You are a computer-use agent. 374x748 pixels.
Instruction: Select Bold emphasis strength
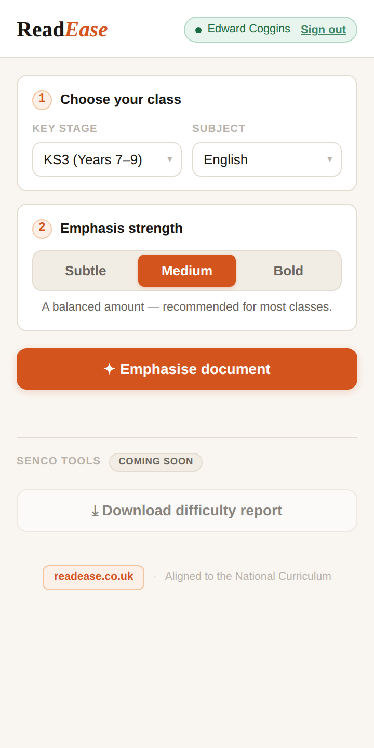pos(288,271)
